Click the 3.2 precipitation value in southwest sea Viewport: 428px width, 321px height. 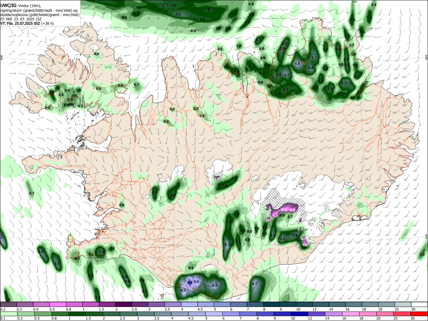coord(57,263)
